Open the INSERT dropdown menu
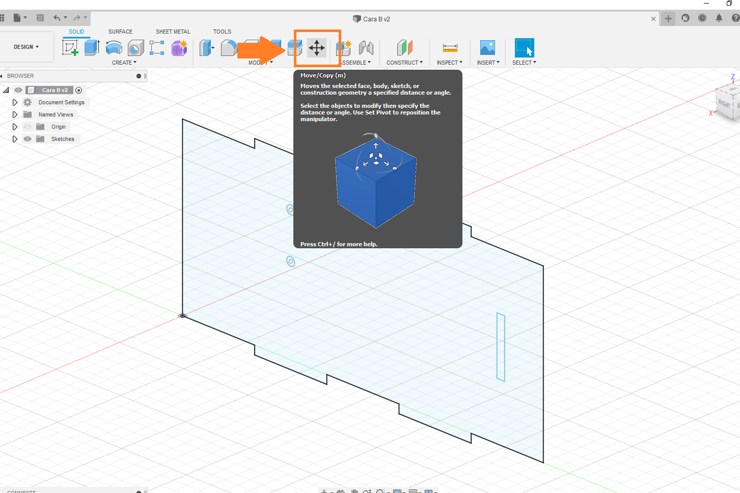This screenshot has height=493, width=740. (488, 63)
